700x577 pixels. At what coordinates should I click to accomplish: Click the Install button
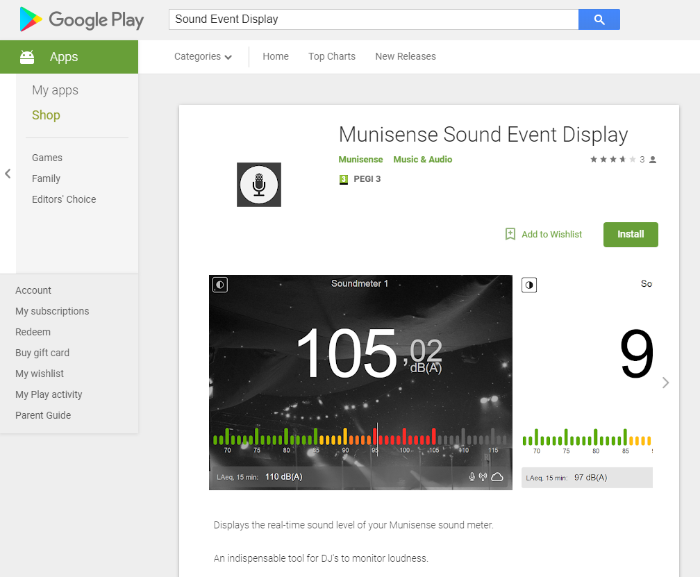[x=630, y=234]
